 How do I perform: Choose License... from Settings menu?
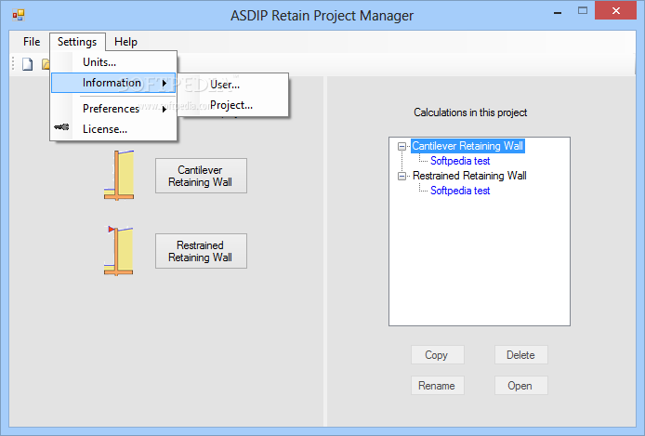[x=113, y=129]
